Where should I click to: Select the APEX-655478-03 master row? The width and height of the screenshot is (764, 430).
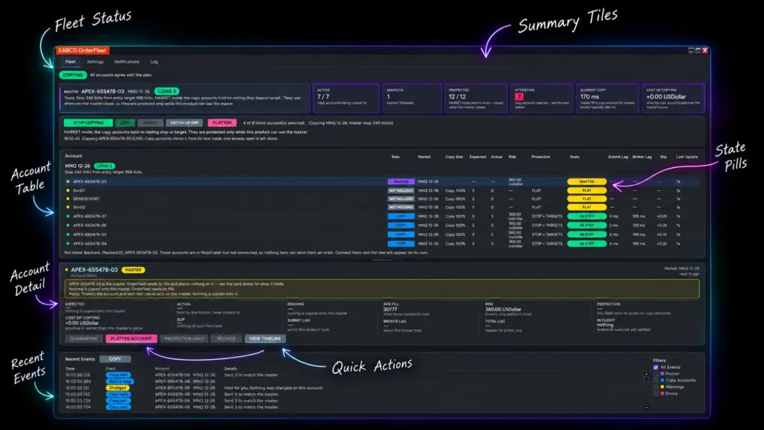pos(382,181)
